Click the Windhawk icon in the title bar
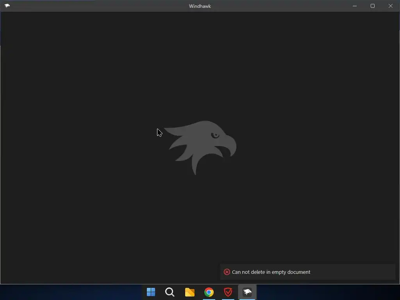The width and height of the screenshot is (400, 300). click(x=7, y=5)
